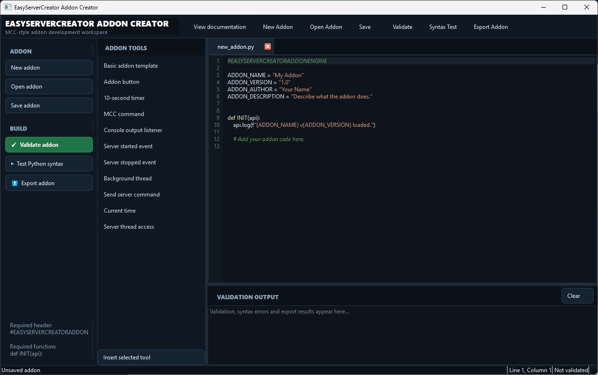
Task: Click inside the validation output text area
Action: pyautogui.click(x=402, y=335)
